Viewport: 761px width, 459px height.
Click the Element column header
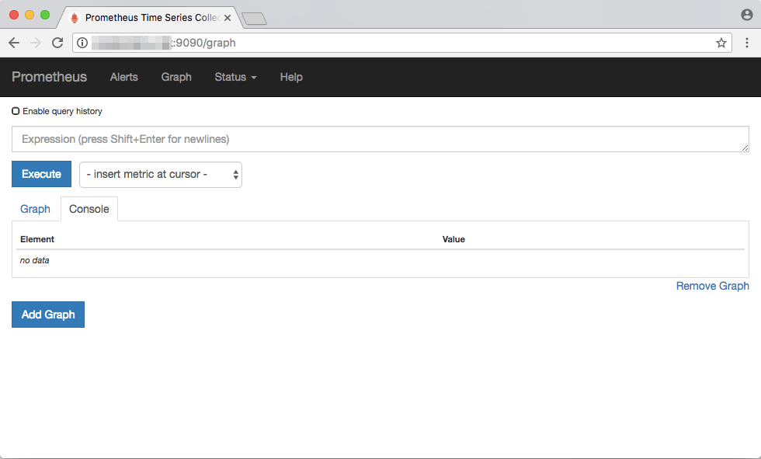pos(37,239)
